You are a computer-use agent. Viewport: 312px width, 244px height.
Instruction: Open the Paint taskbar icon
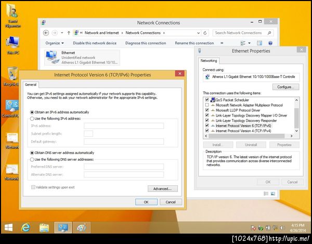click(82, 227)
